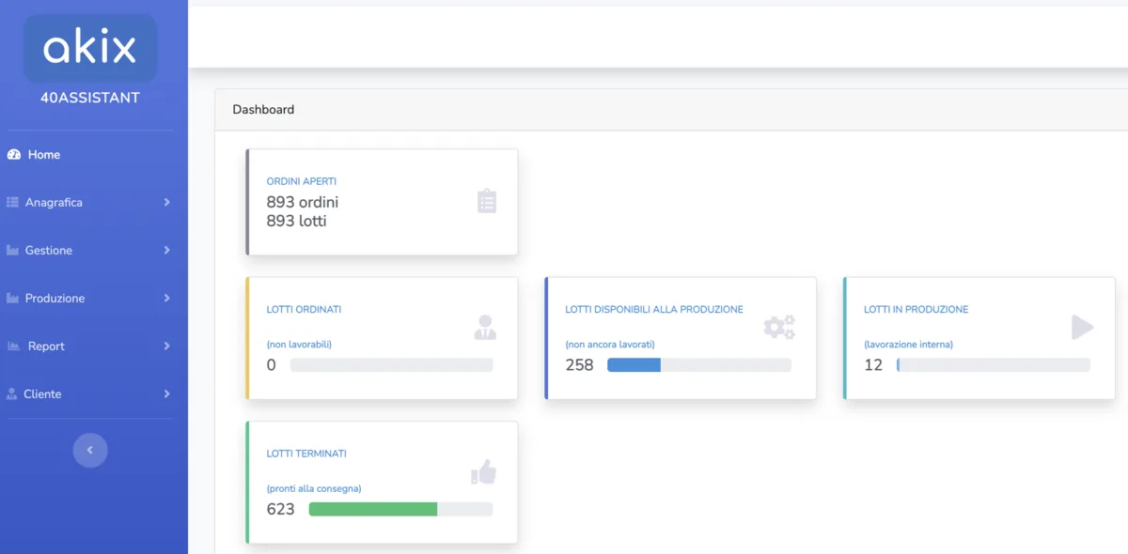This screenshot has width=1128, height=554.
Task: Click the Gestione chart icon
Action: 13,251
